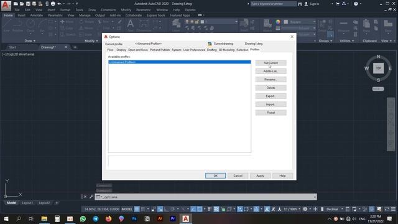Screen dimensions: 398x224
Task: Expand the Utilities panel dropdown in the ribbon
Action: [347, 41]
